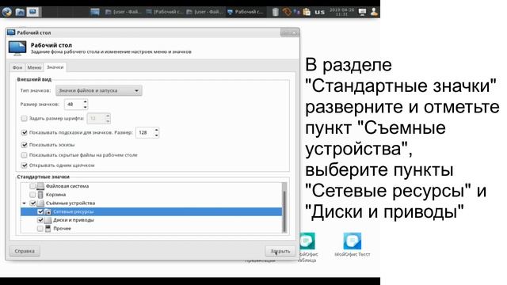The height and width of the screenshot is (285, 507).
Task: Increase the Размер значков value
Action: 85,102
